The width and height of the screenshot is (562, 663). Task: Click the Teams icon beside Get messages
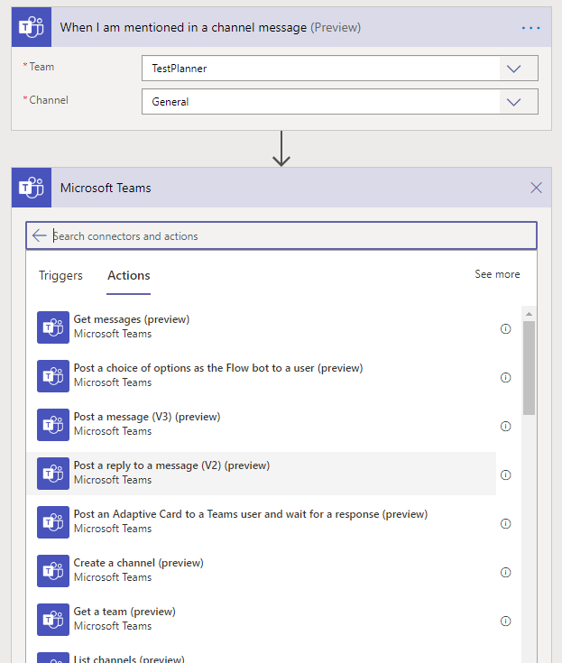click(53, 327)
